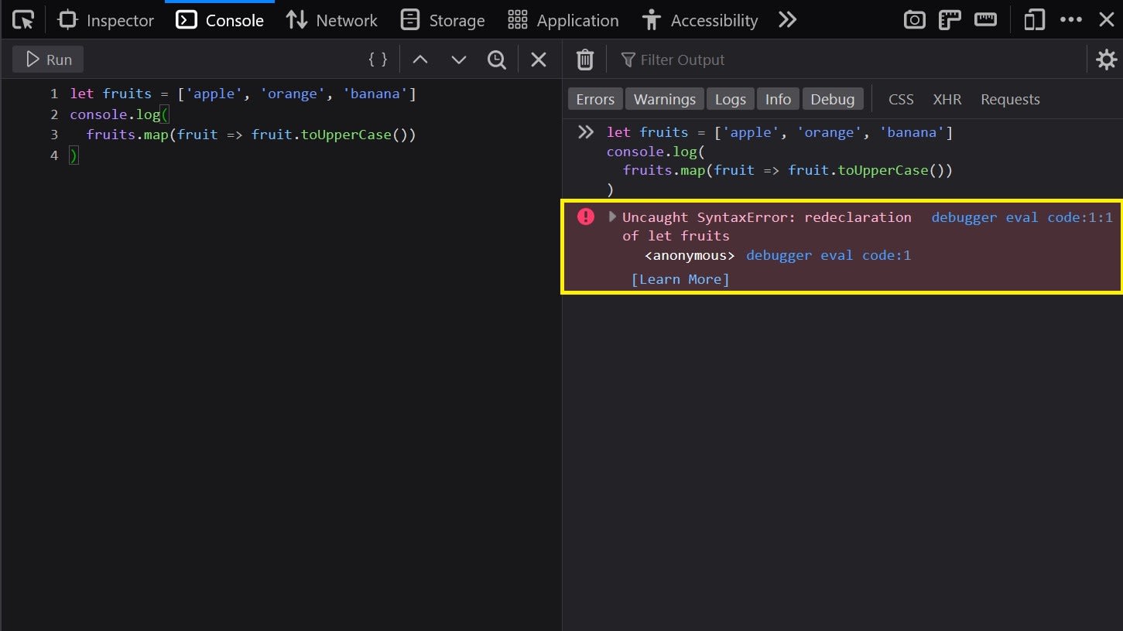Open debugger eval code:1:1 link
This screenshot has width=1123, height=631.
pyautogui.click(x=1022, y=217)
